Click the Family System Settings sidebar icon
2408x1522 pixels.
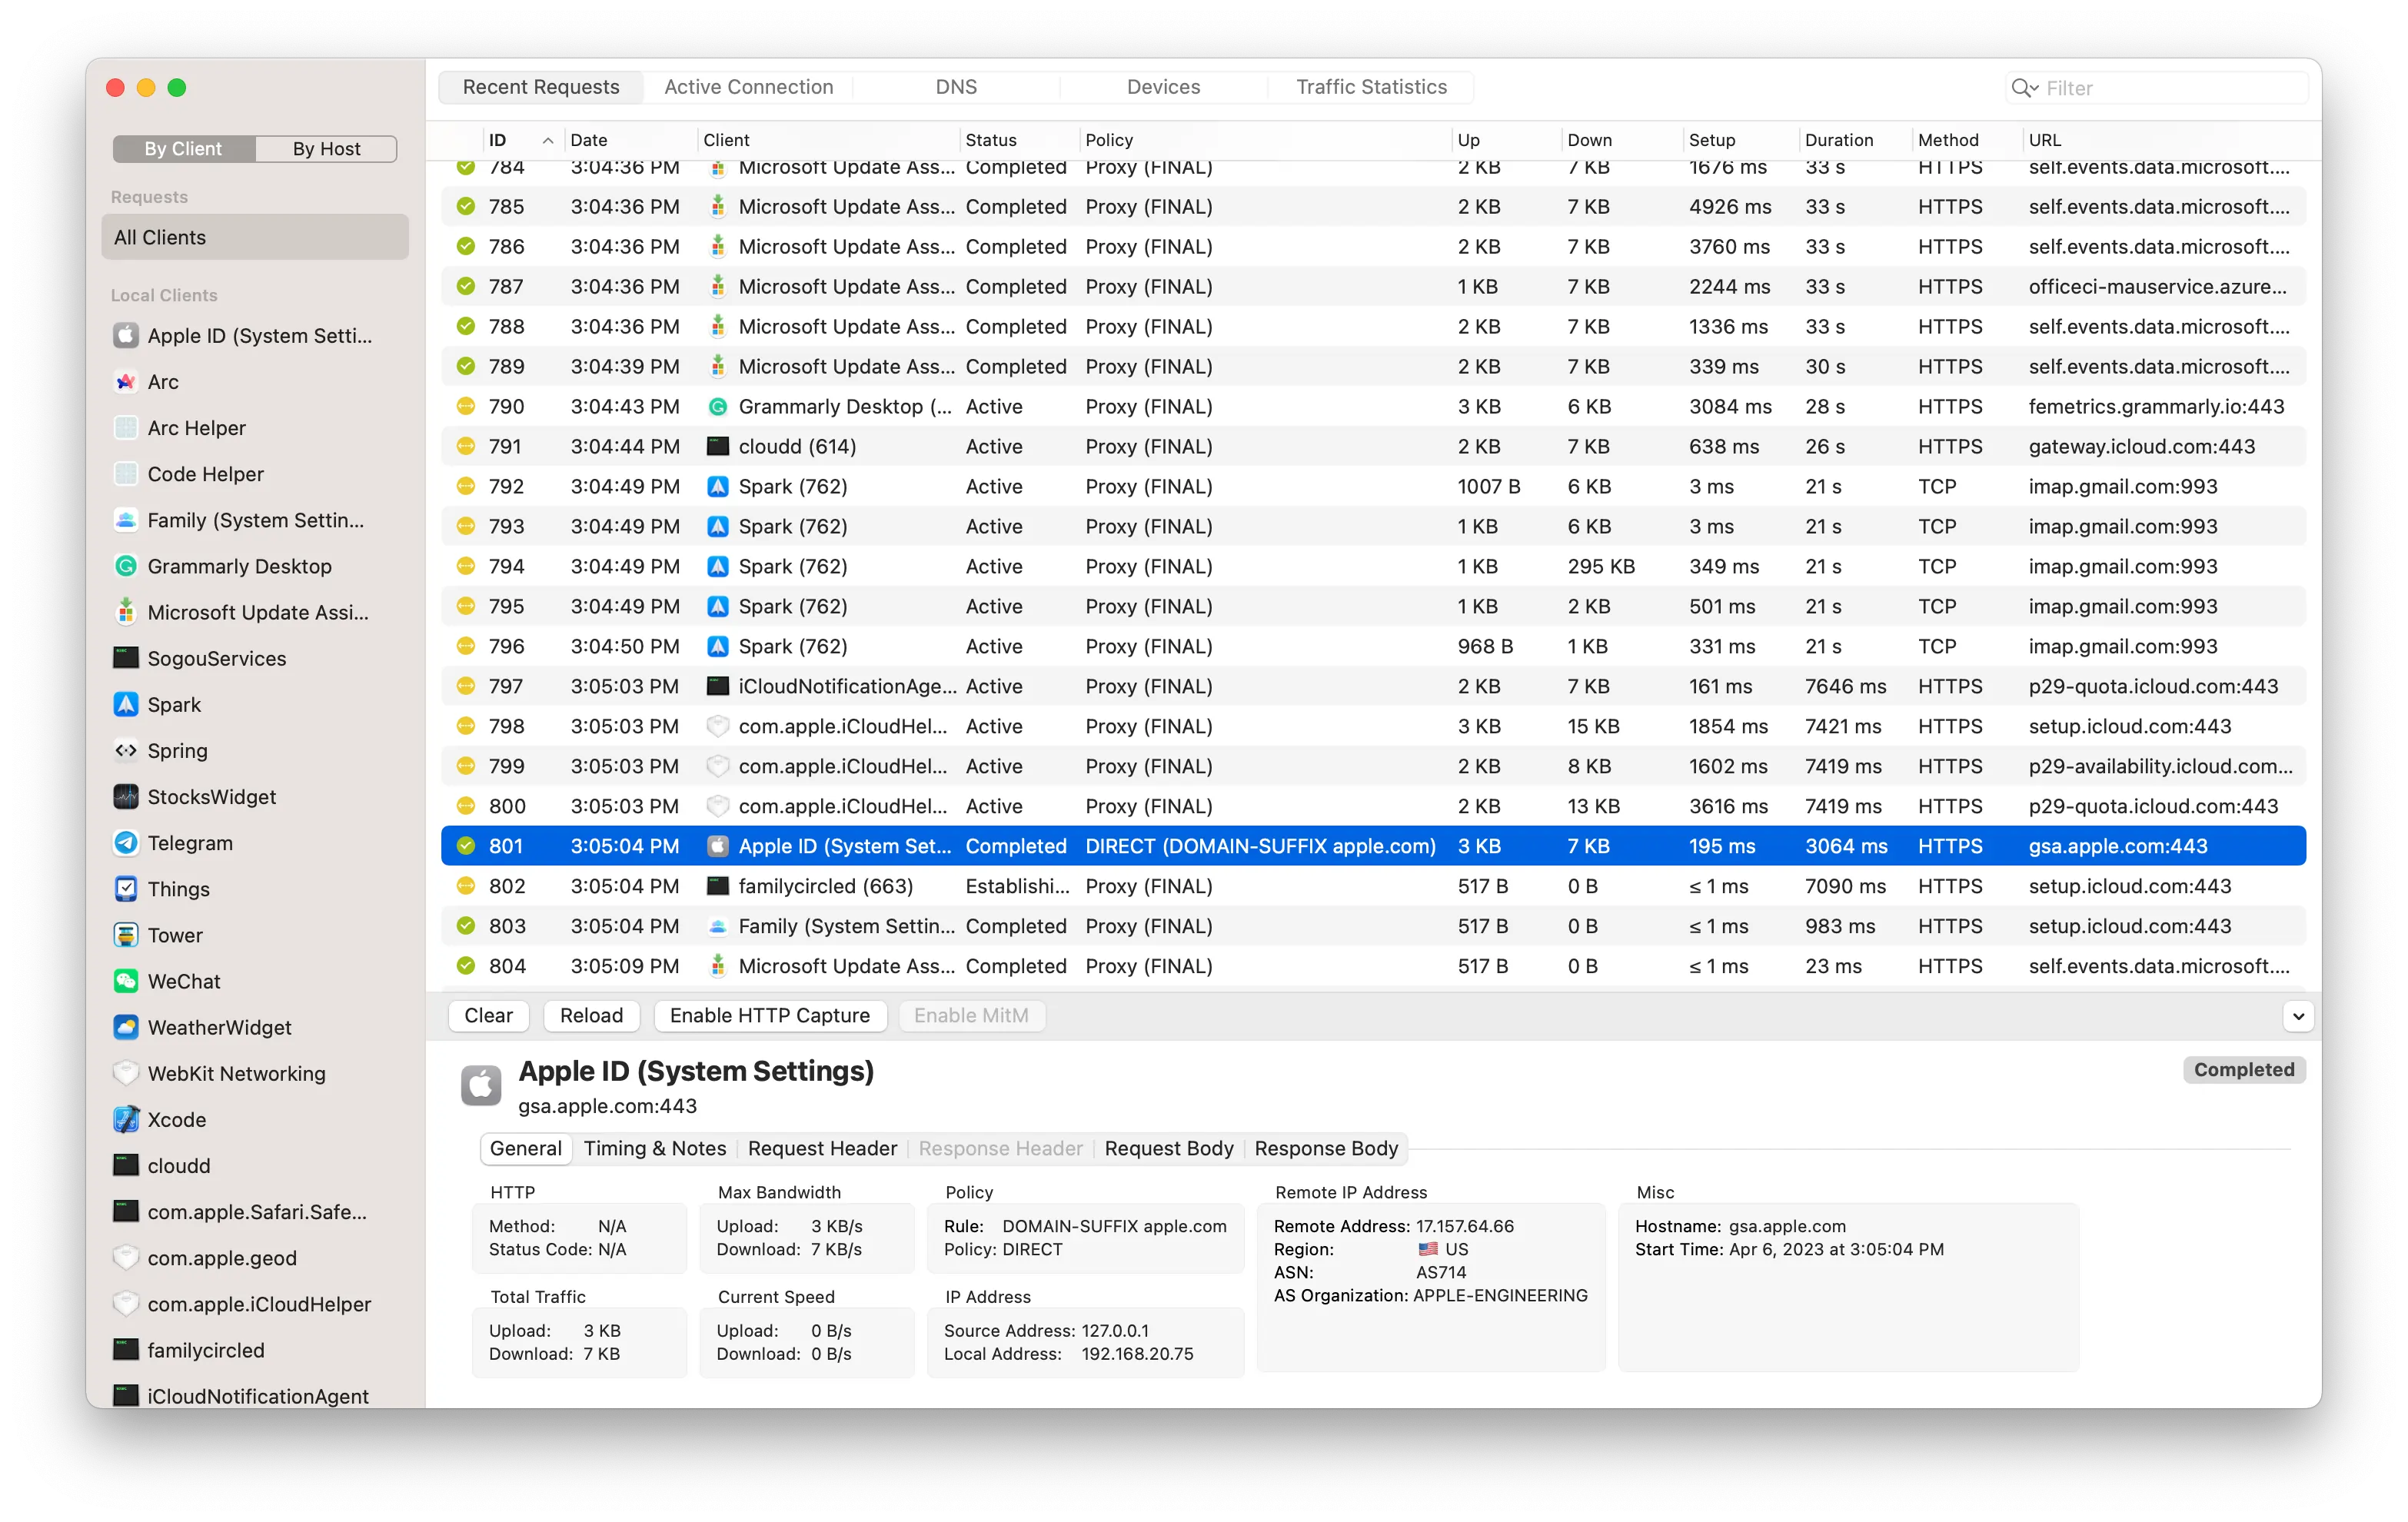(126, 520)
